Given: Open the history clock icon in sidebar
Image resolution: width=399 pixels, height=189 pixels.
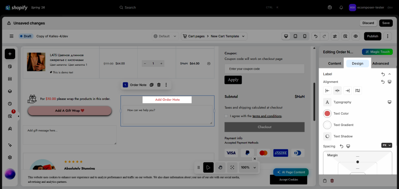Looking at the screenshot, I should click(x=10, y=104).
